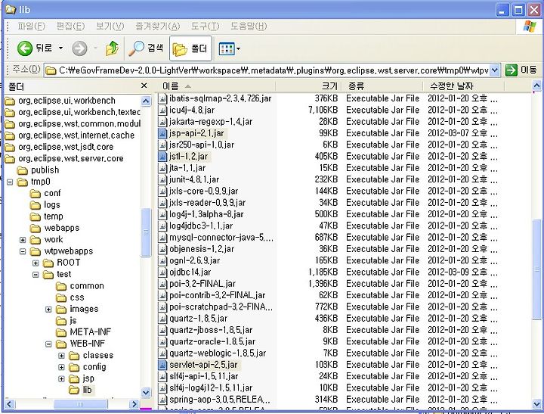This screenshot has width=544, height=414.
Task: Sort by 수정한 날짜 column header
Action: 463,86
